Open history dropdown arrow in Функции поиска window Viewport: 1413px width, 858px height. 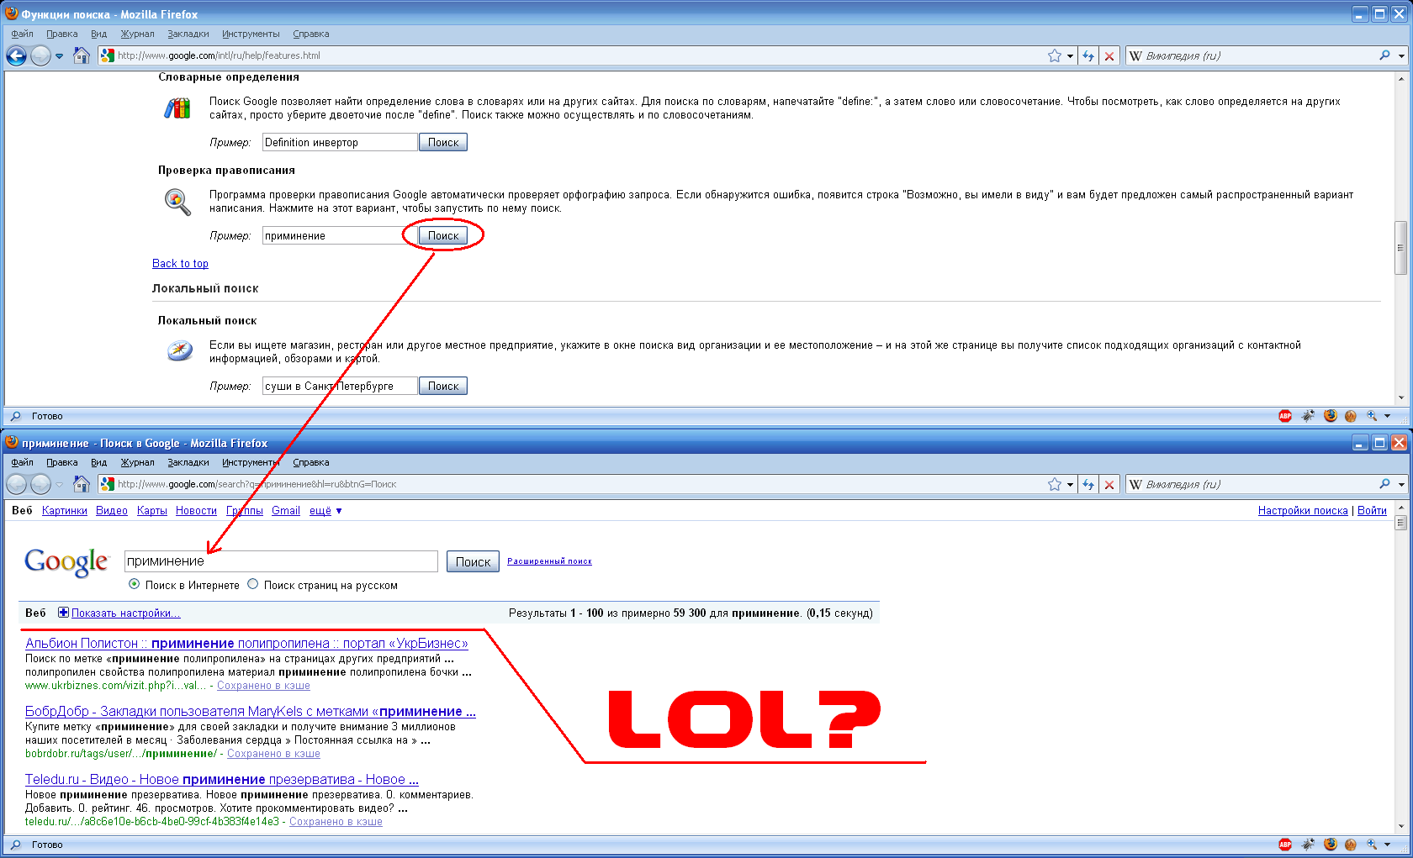coord(59,56)
